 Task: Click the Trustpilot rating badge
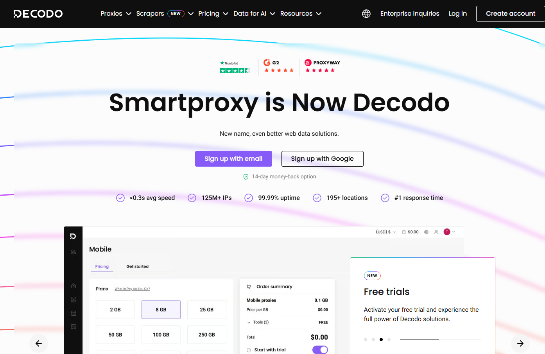click(235, 67)
